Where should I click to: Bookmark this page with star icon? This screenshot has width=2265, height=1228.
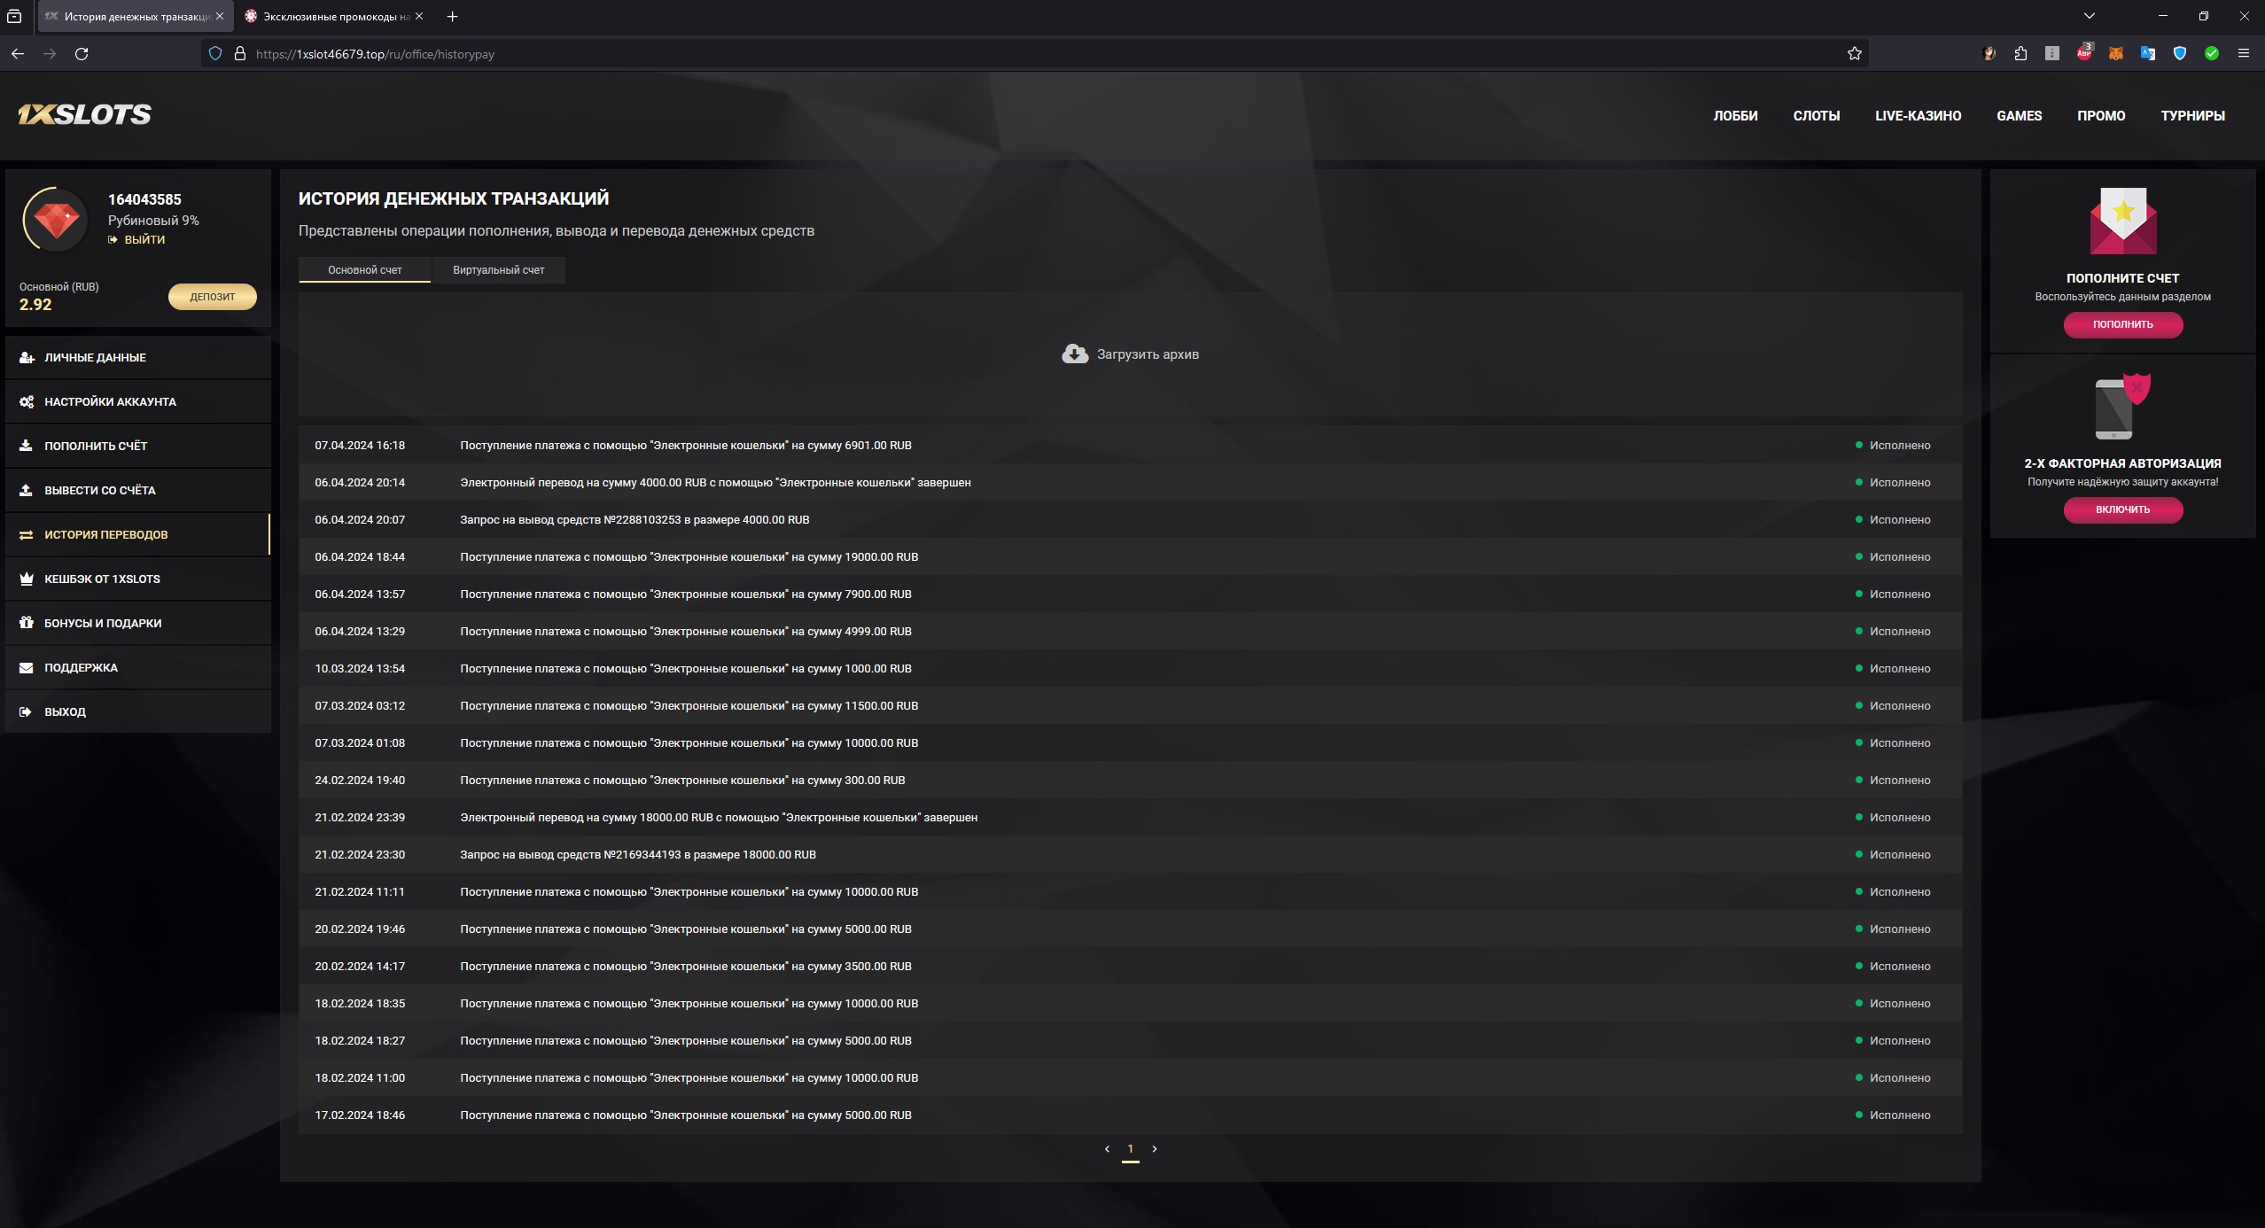coord(1854,54)
